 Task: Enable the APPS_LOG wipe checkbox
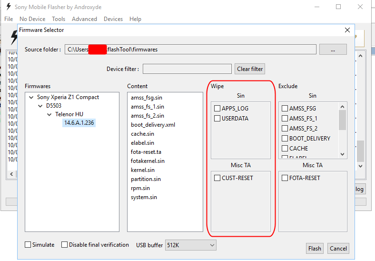coord(217,109)
